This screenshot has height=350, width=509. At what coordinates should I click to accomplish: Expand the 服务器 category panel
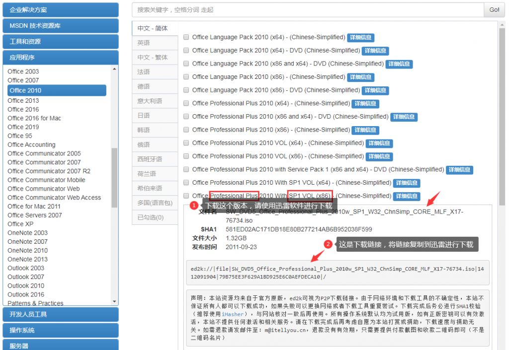pos(60,345)
